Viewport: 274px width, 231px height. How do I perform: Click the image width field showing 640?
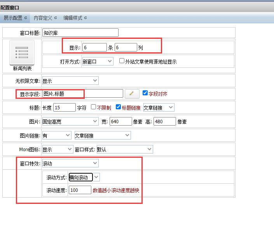(x=120, y=122)
